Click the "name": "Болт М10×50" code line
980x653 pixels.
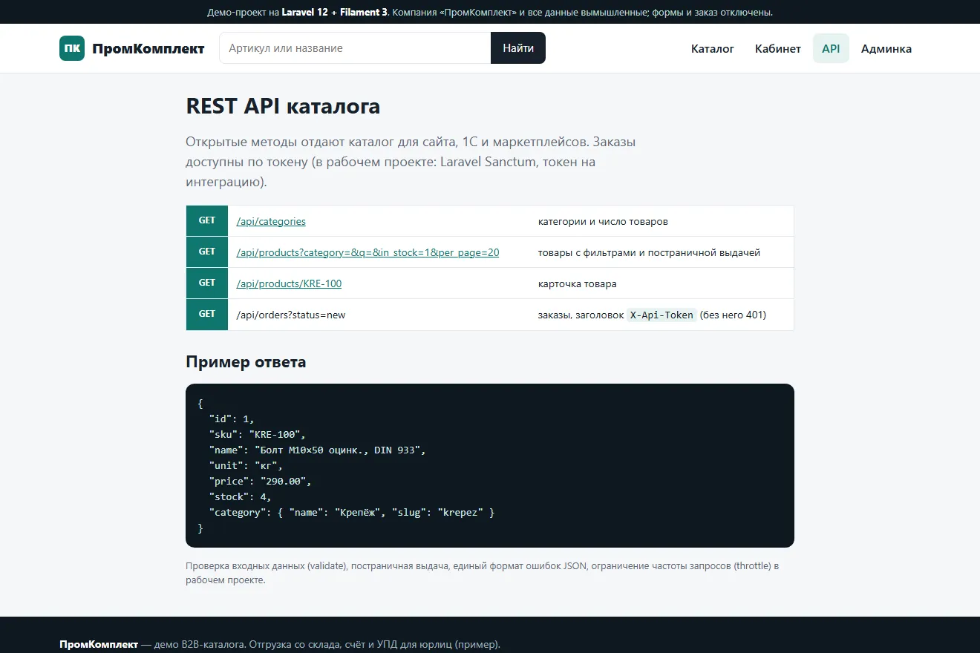(317, 450)
